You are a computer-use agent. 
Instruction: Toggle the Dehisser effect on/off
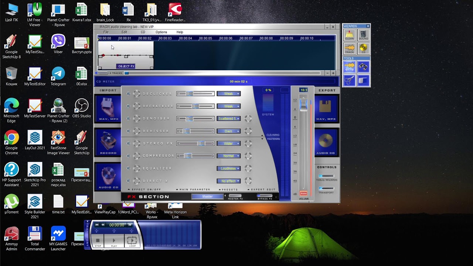(x=136, y=131)
